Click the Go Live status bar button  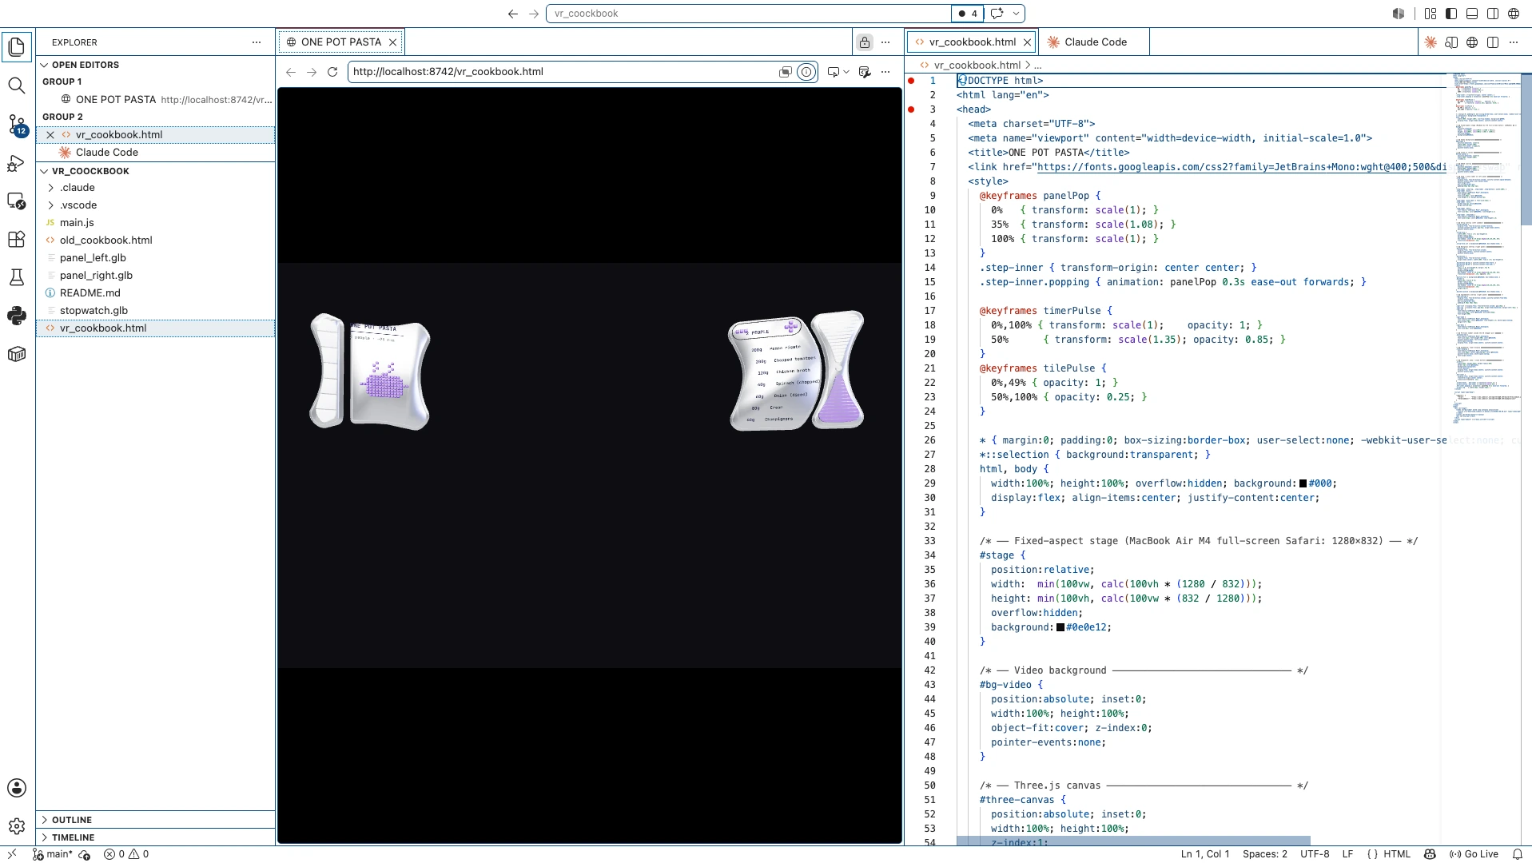1474,854
